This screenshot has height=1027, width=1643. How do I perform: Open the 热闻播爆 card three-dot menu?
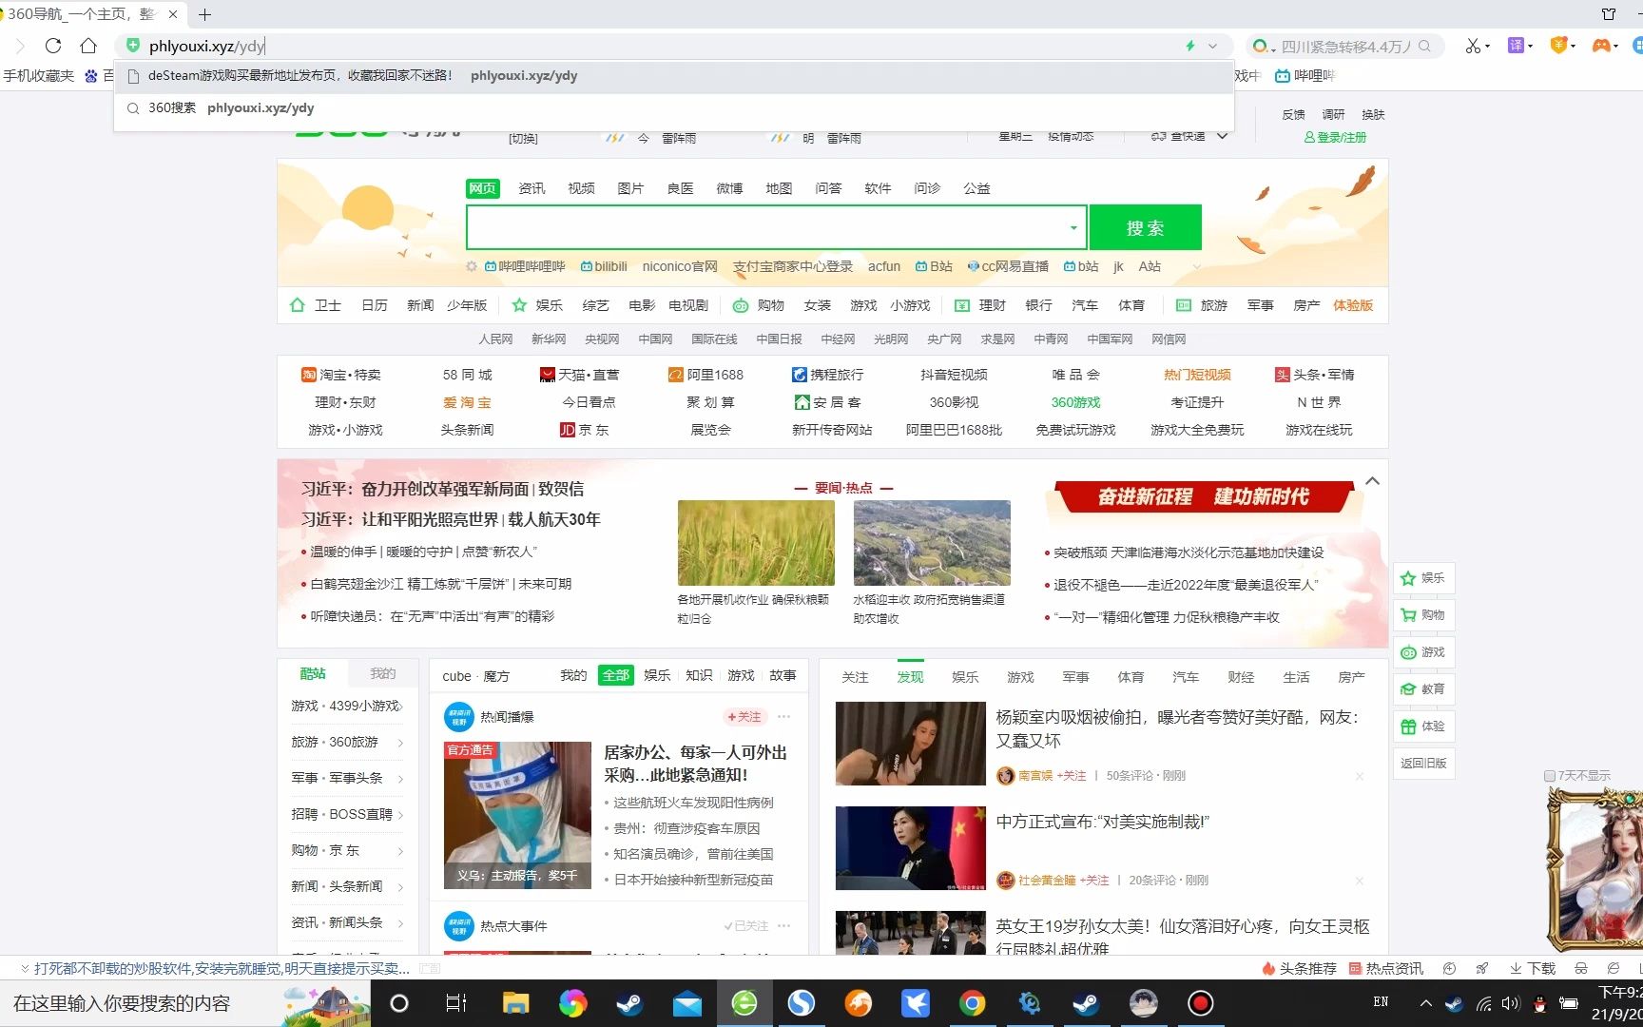coord(783,717)
